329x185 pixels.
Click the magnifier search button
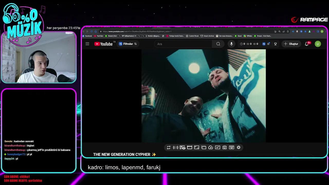[x=218, y=44]
